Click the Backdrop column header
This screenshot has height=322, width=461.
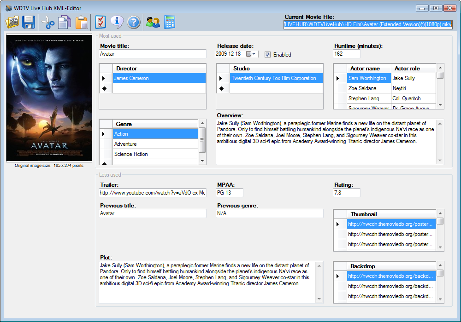coord(391,266)
